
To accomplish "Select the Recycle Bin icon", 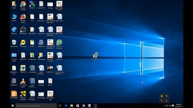I will (x=14, y=43).
